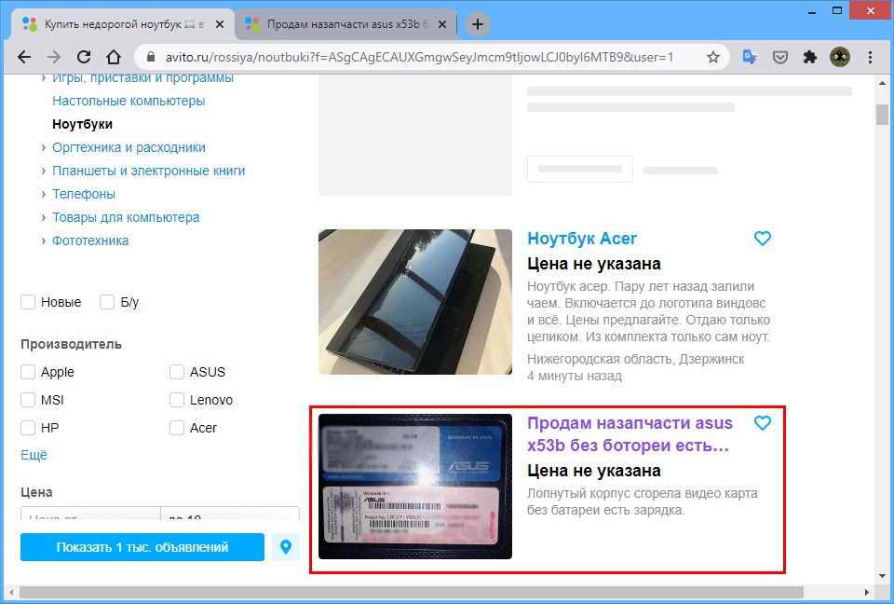Favorite the Asus x53b spare parts listing
The width and height of the screenshot is (894, 604).
[763, 423]
